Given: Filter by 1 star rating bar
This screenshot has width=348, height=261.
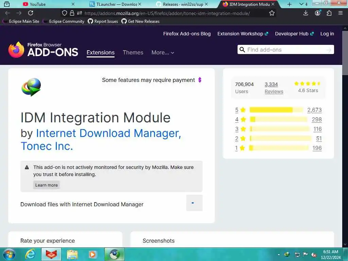Looking at the screenshot, I should [279, 148].
